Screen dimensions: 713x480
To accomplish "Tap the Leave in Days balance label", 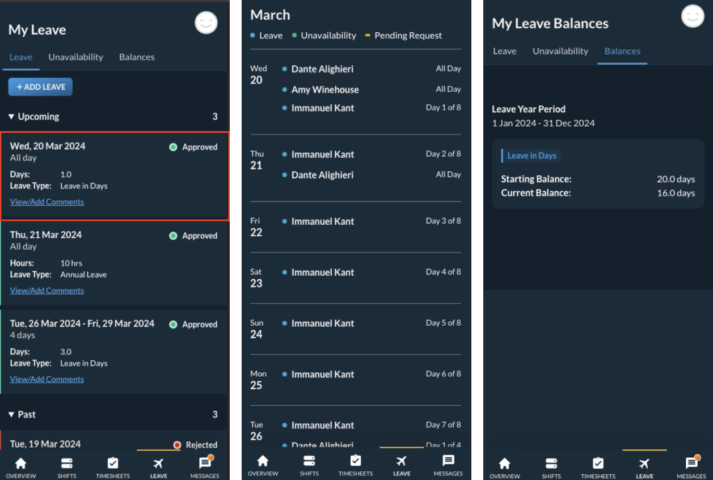I will 531,156.
